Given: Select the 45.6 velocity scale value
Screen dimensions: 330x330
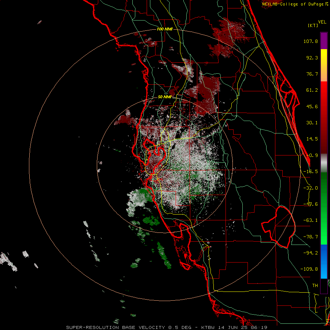Looking at the screenshot, I should (312, 106).
